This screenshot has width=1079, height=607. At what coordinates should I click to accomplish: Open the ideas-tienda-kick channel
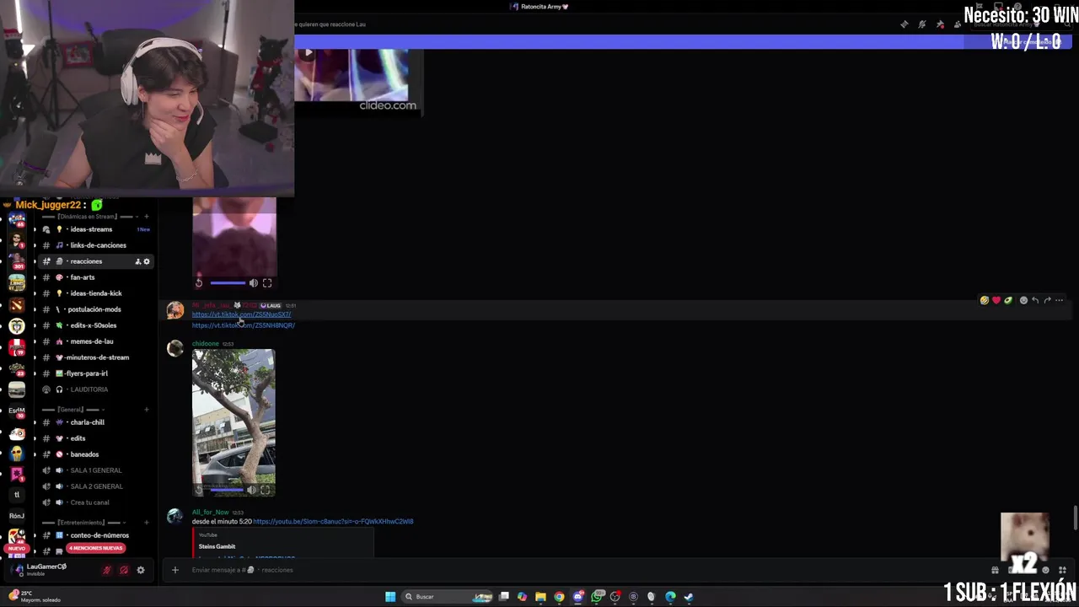coord(96,293)
